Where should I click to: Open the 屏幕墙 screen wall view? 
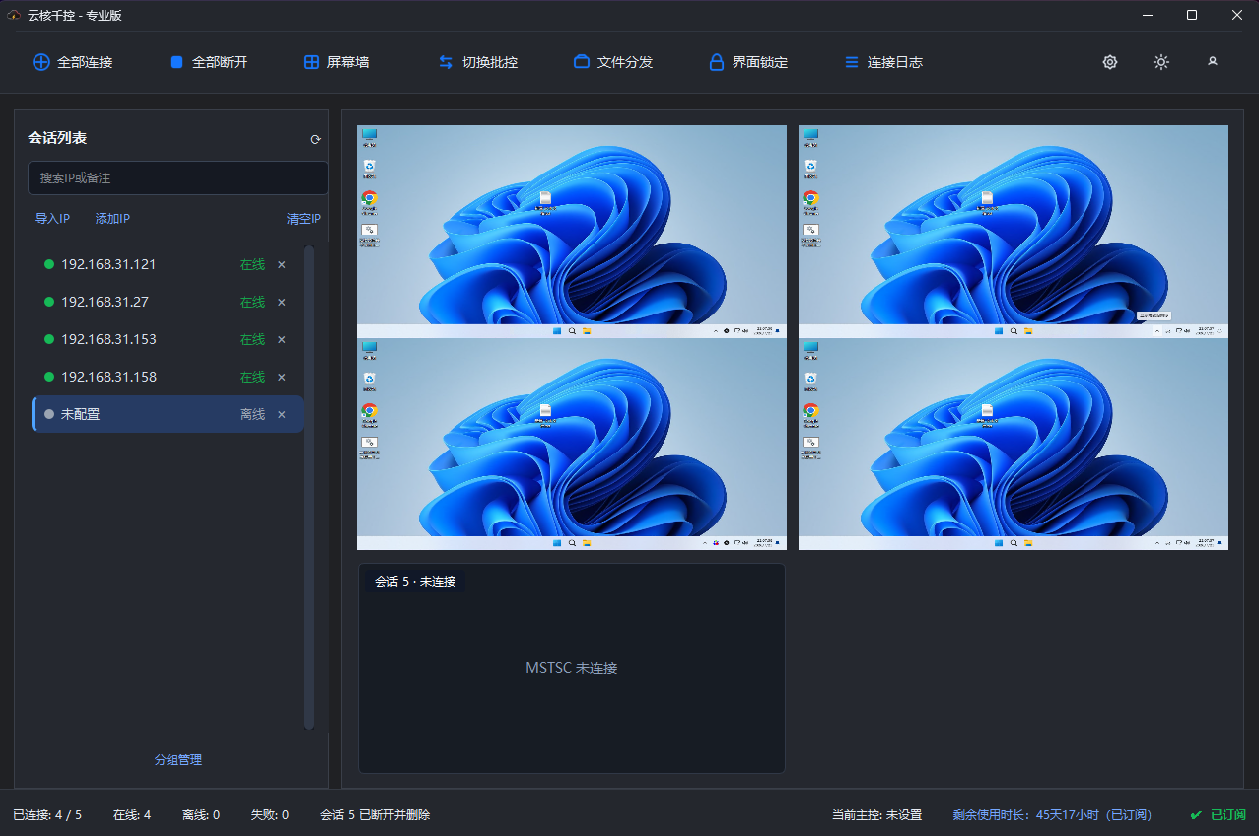coord(336,62)
